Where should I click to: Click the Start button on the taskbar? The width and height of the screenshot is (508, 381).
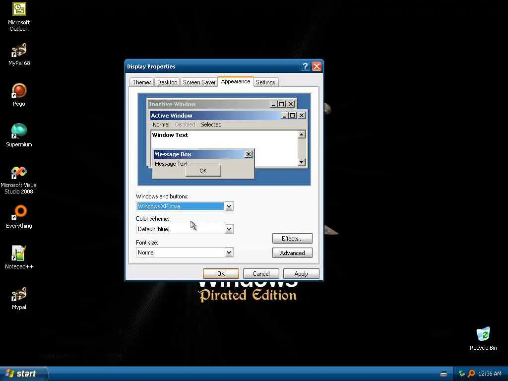tap(23, 374)
